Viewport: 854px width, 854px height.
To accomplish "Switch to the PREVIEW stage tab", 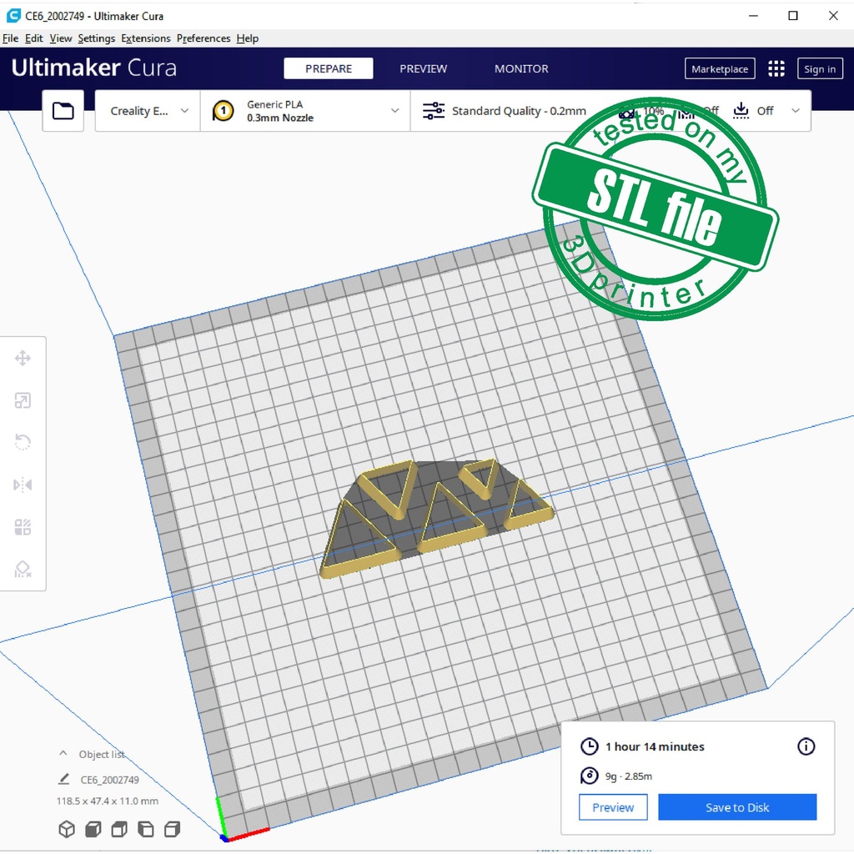I will [423, 69].
